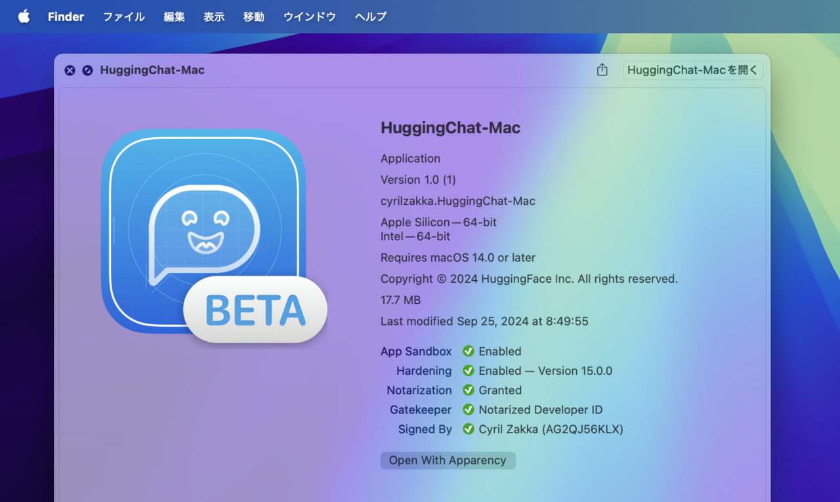The image size is (840, 502).
Task: Click the green checkmark next to Signed By
Action: pos(468,429)
